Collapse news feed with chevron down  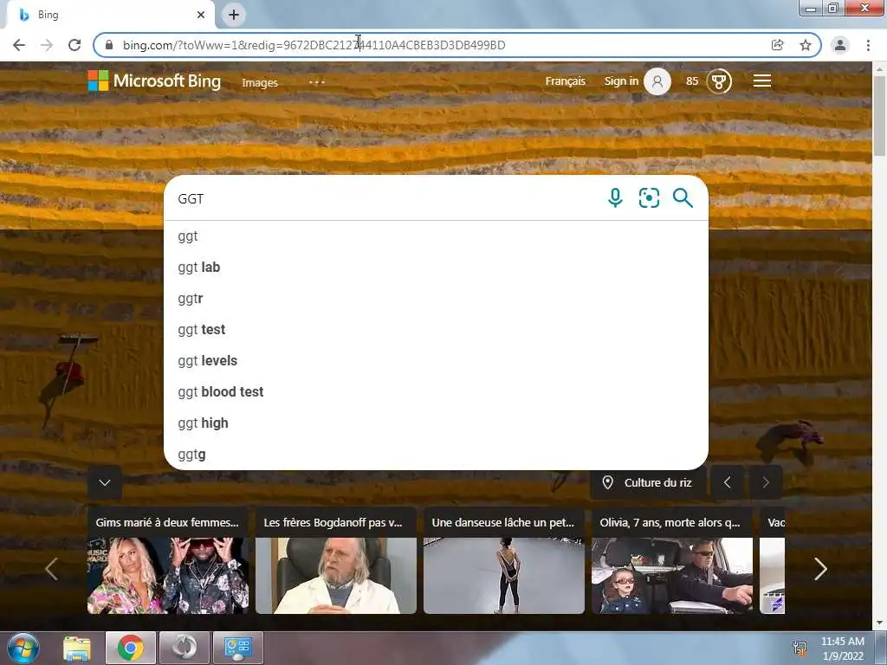tap(105, 482)
